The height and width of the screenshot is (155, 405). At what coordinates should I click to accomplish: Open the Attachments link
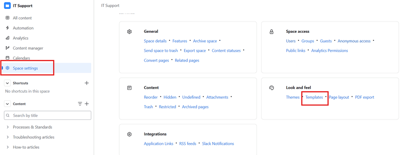point(217,97)
